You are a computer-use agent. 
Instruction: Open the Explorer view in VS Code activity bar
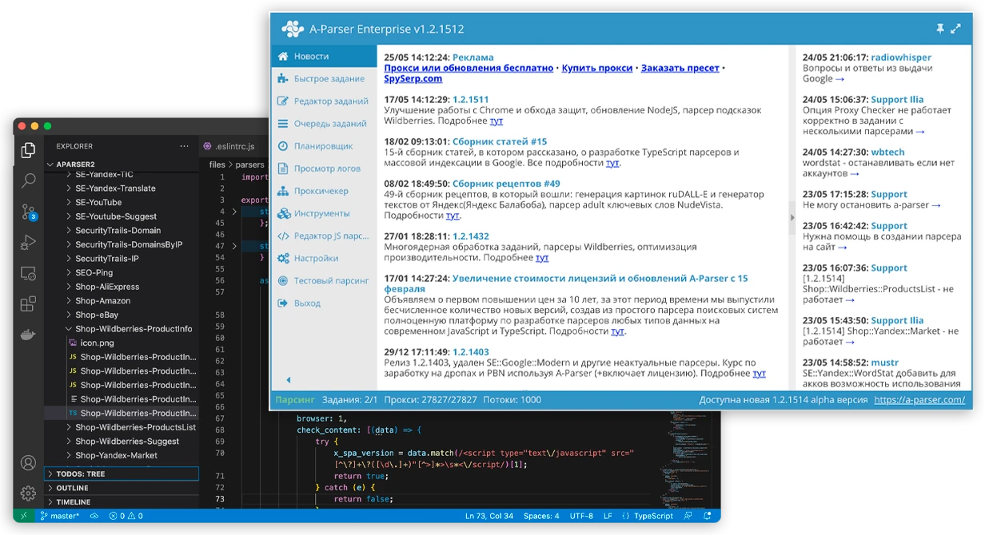28,149
